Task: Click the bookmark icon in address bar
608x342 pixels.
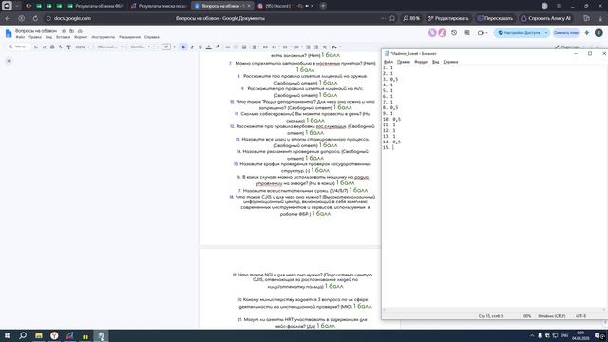Action: [x=392, y=18]
